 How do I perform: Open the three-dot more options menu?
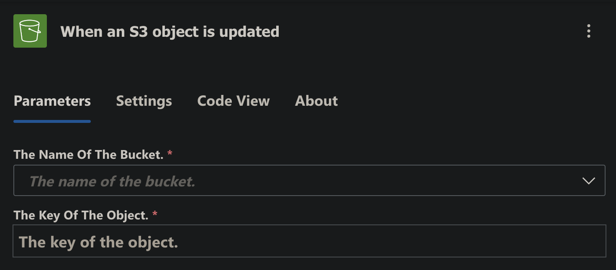pyautogui.click(x=588, y=31)
